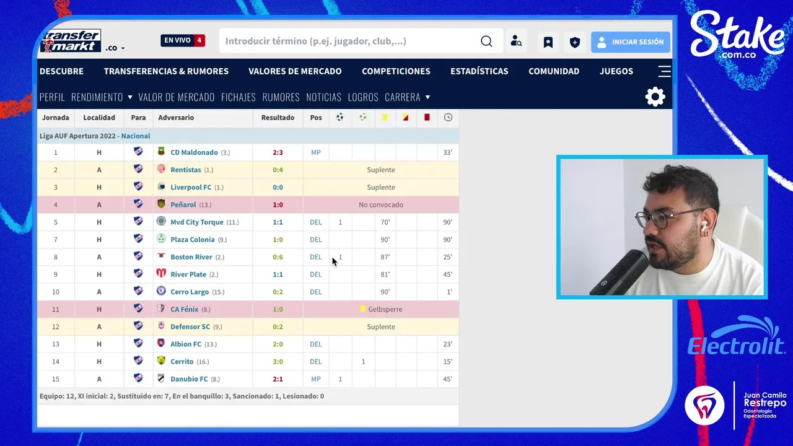
Task: Open the 2:3 result against CD Maldonado
Action: (278, 152)
